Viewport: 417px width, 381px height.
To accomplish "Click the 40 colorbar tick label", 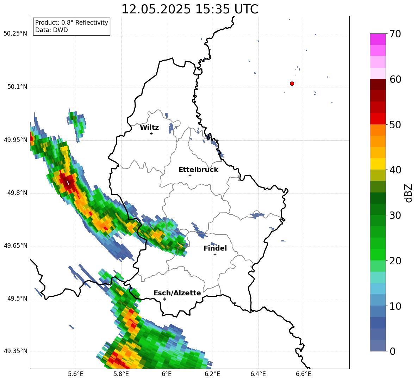I will [395, 170].
